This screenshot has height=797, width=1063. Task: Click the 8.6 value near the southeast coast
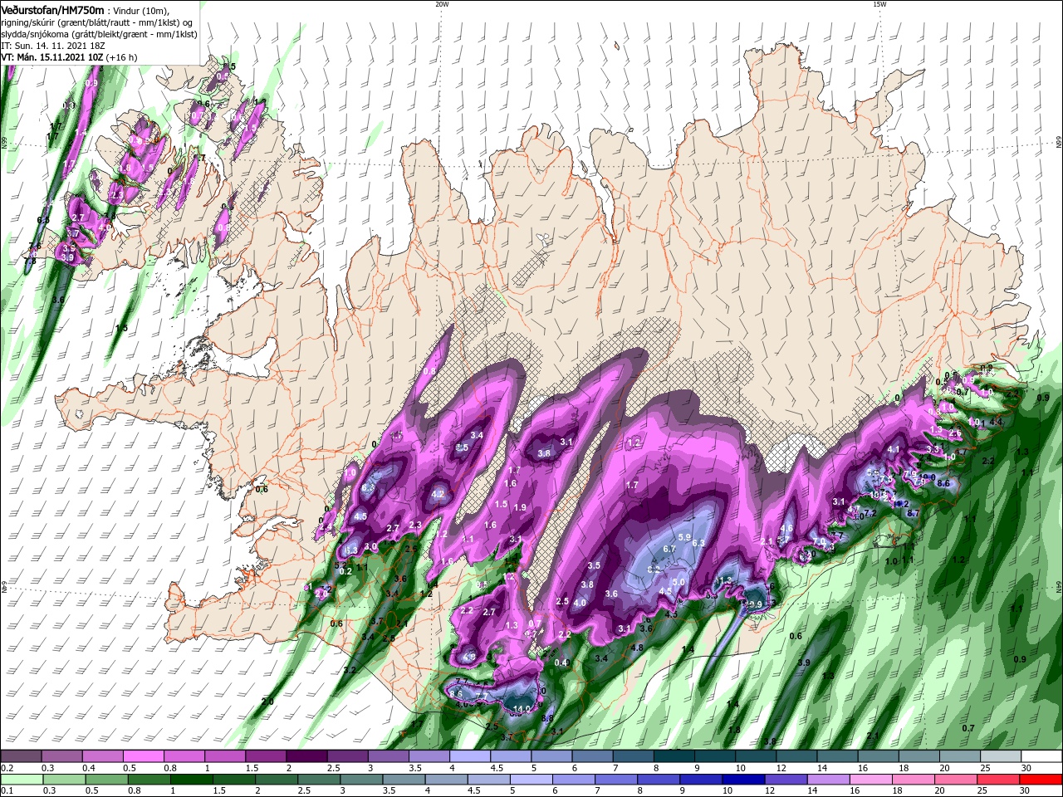(x=943, y=482)
